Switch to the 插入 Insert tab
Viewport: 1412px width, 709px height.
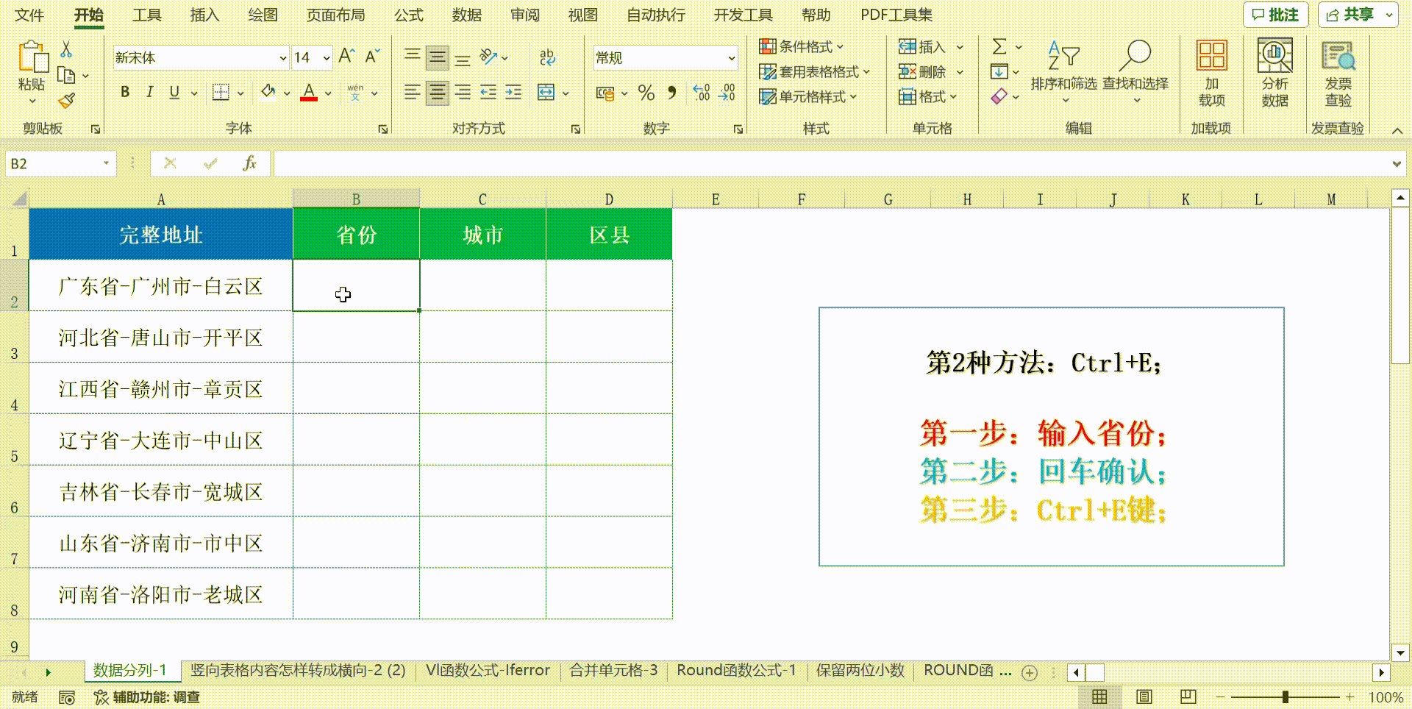(204, 15)
